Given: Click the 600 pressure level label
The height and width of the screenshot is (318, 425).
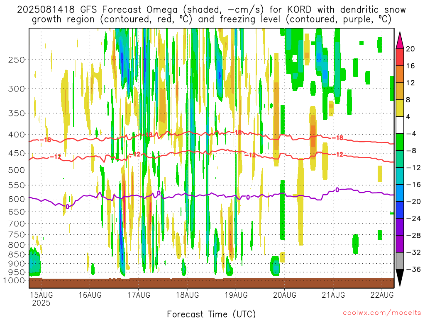Looking at the screenshot, I should (17, 199).
